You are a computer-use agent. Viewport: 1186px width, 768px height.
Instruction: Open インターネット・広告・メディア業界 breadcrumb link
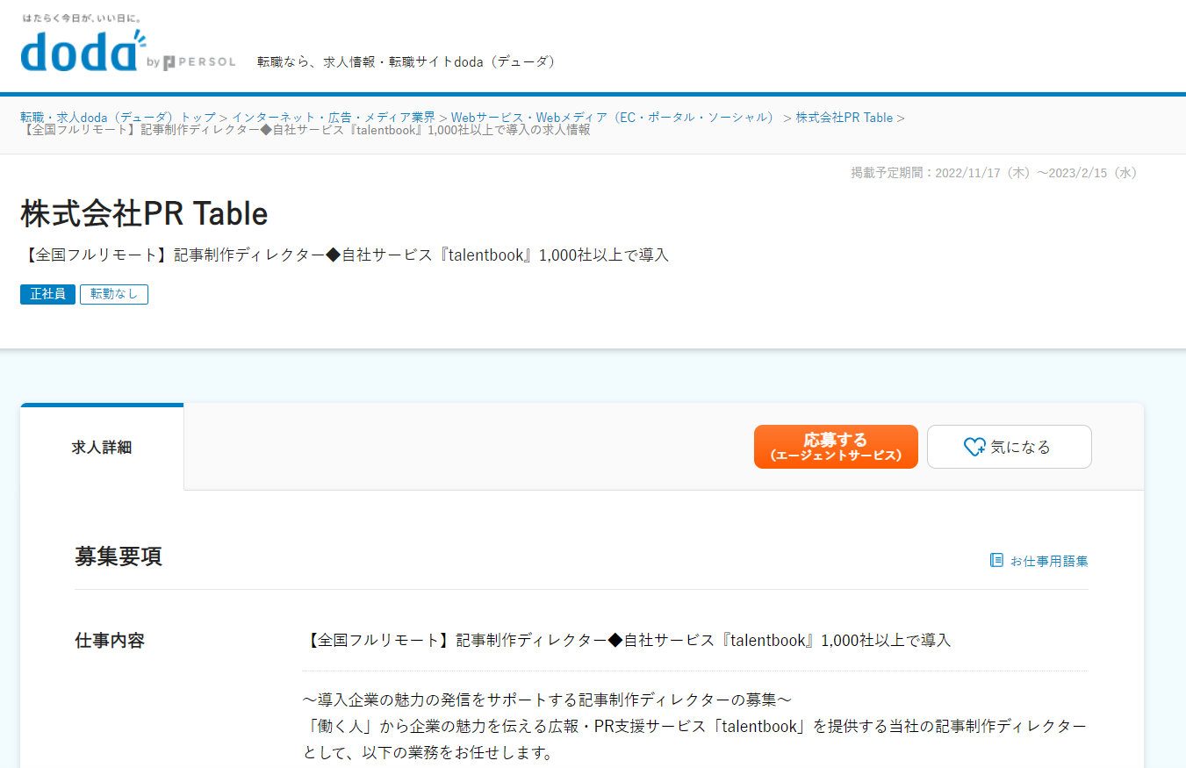click(x=334, y=117)
